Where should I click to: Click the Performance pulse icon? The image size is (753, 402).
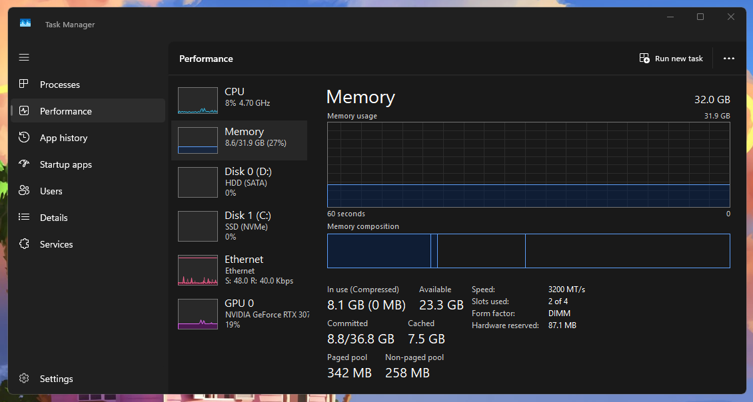[24, 111]
